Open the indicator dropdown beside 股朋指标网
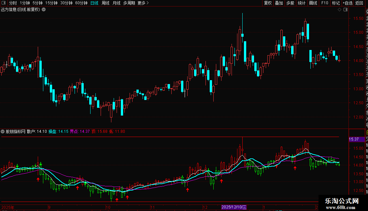368x211 pixels. click(3, 131)
